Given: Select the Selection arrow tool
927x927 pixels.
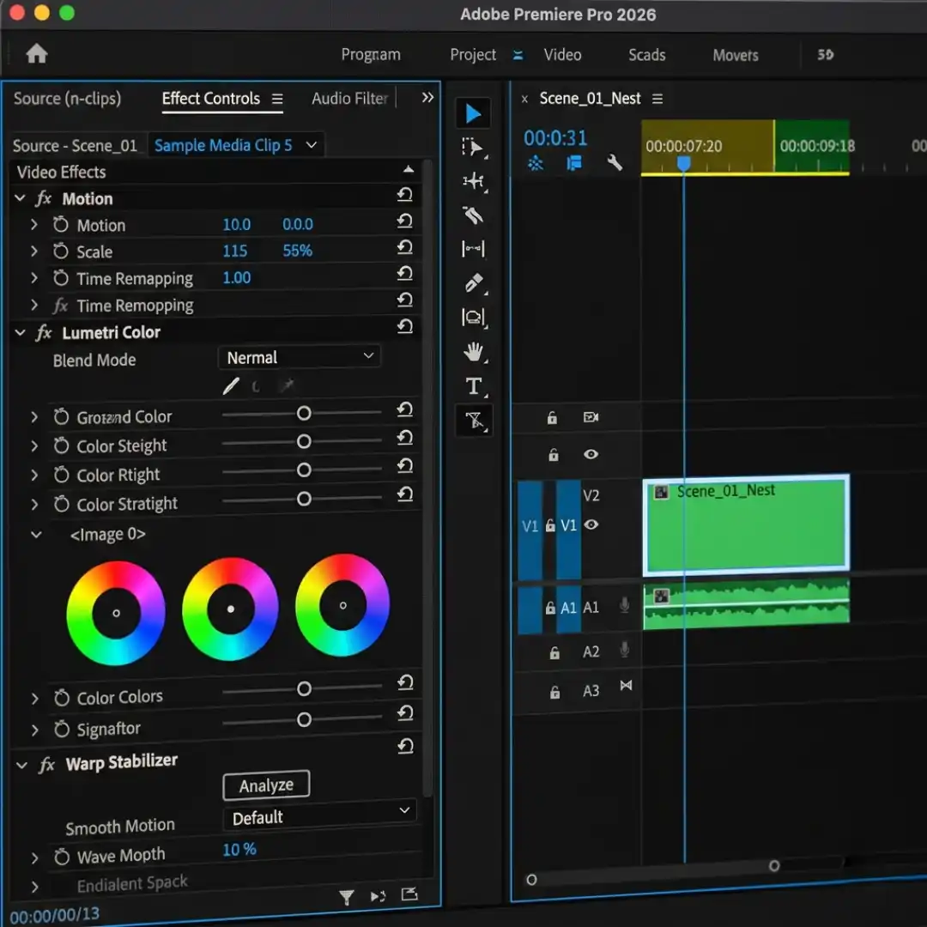Looking at the screenshot, I should tap(473, 113).
